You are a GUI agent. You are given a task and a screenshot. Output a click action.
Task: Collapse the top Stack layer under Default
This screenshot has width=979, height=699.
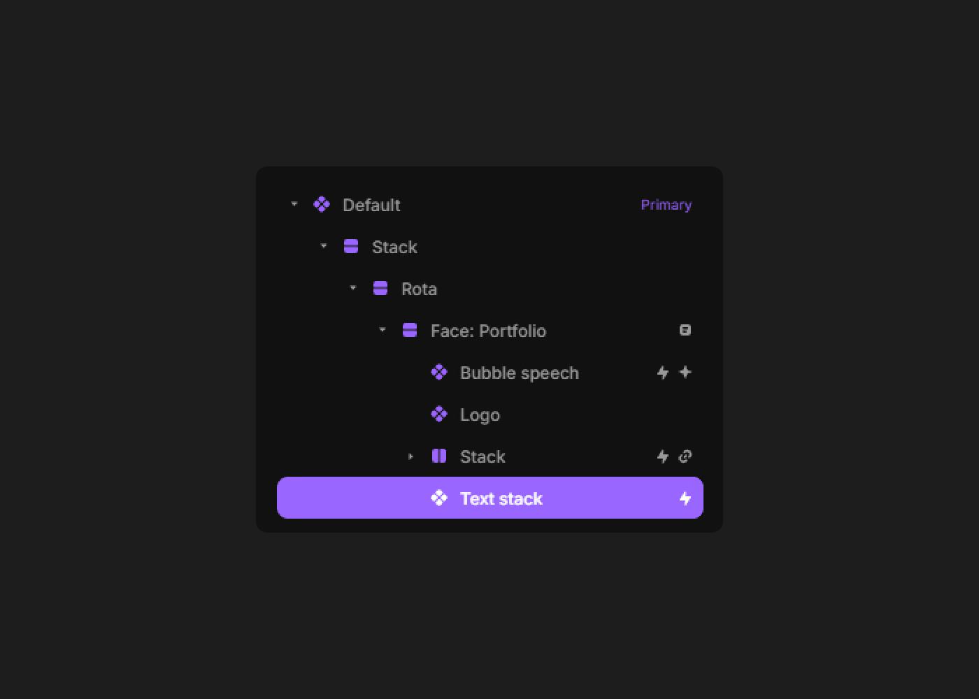pyautogui.click(x=324, y=247)
